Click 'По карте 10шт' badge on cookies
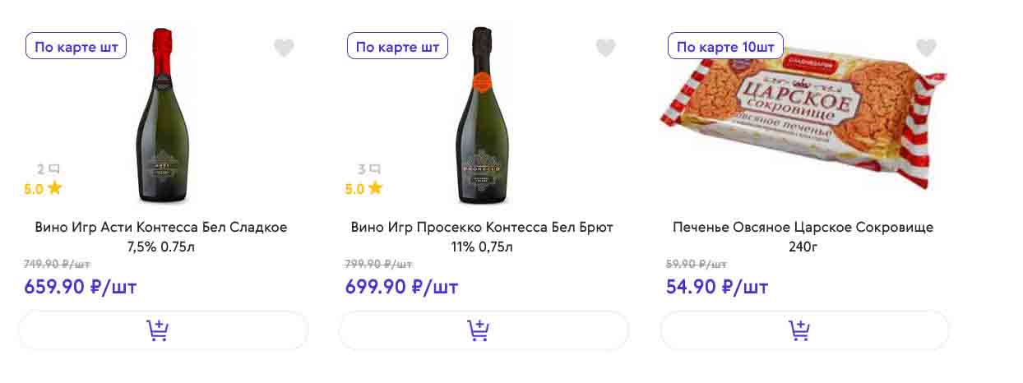Image resolution: width=1023 pixels, height=383 pixels. click(725, 47)
